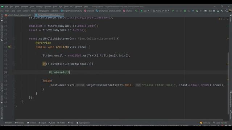Image resolution: width=232 pixels, height=130 pixels.
Task: Click ForgetPasswordActivity in the breadcrumb bar
Action: point(71,11)
